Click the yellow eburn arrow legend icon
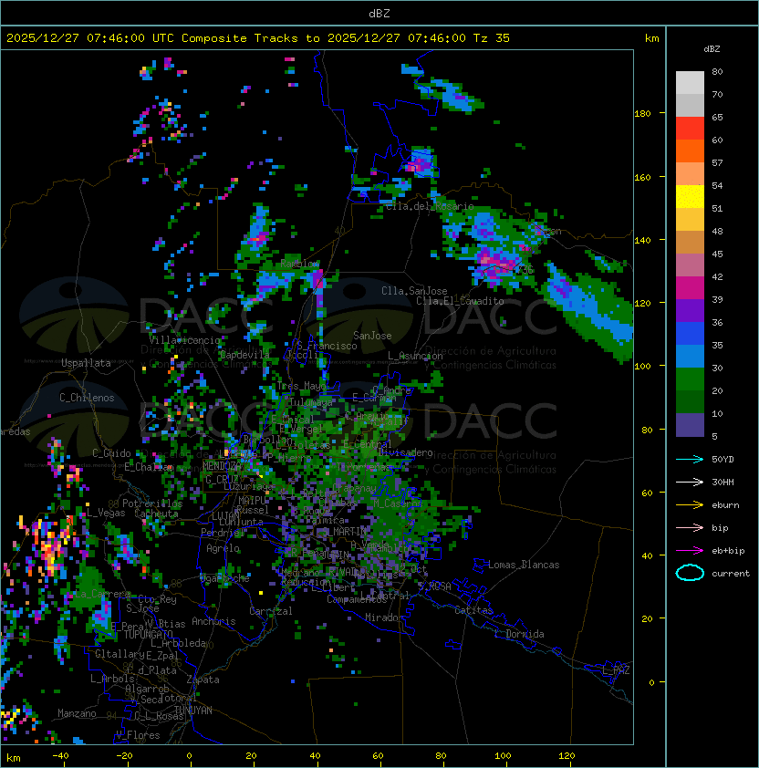 [690, 505]
